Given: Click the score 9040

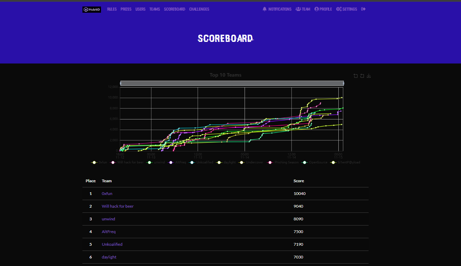Looking at the screenshot, I should click(x=299, y=206).
